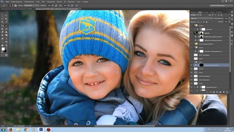The height and width of the screenshot is (132, 234).
Task: Open the layer blend mode dropdown
Action: point(201,18)
